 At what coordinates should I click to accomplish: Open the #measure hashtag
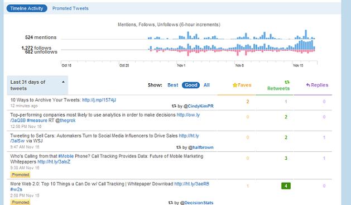pos(37,121)
